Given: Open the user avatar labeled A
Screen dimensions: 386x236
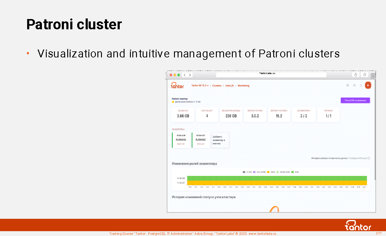Looking at the screenshot, I should click(x=368, y=85).
